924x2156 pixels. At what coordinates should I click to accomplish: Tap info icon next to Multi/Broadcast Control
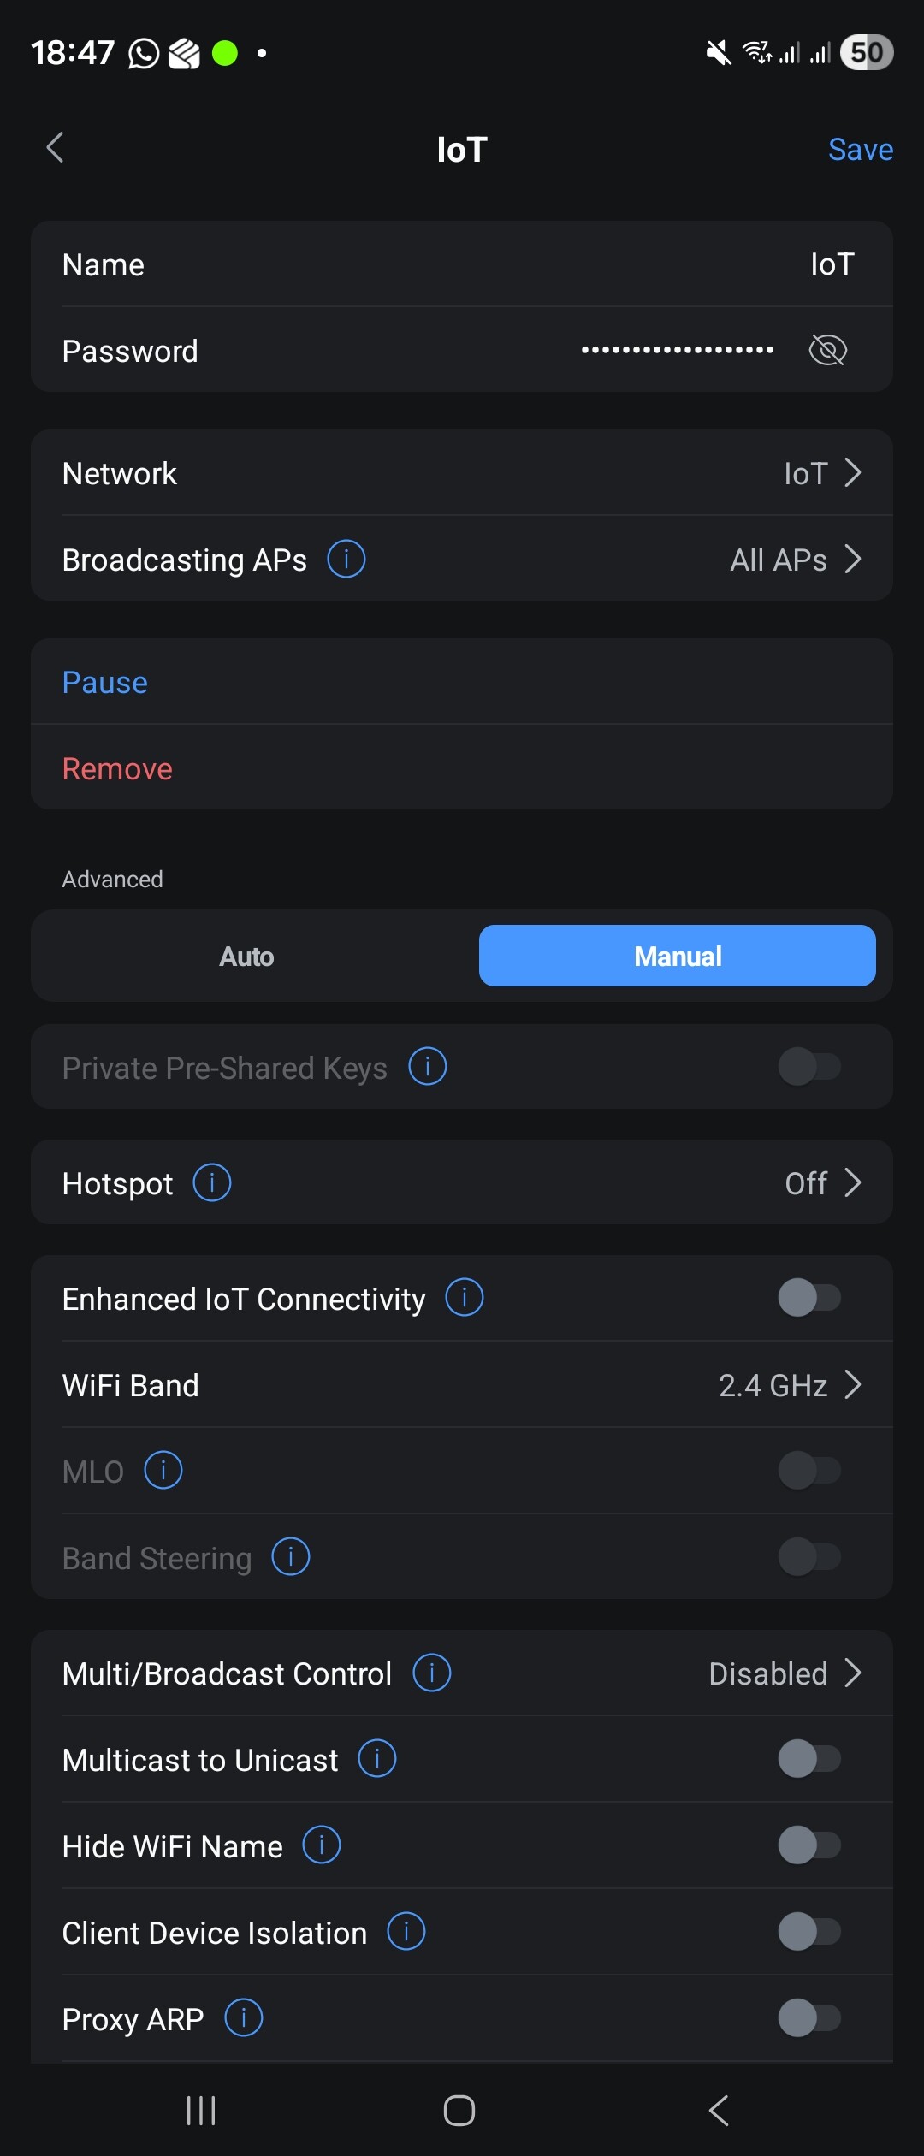[432, 1673]
